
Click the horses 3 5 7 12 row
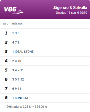tap(45, 79)
